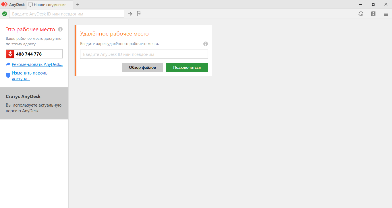Viewport: 392px width, 208px height.
Task: Click the red AnyDesk ID badge icon
Action: click(x=10, y=54)
